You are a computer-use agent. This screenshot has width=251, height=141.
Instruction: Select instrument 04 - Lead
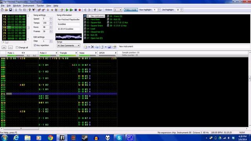click(91, 29)
